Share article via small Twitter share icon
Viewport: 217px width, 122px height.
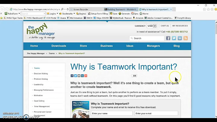[75, 76]
